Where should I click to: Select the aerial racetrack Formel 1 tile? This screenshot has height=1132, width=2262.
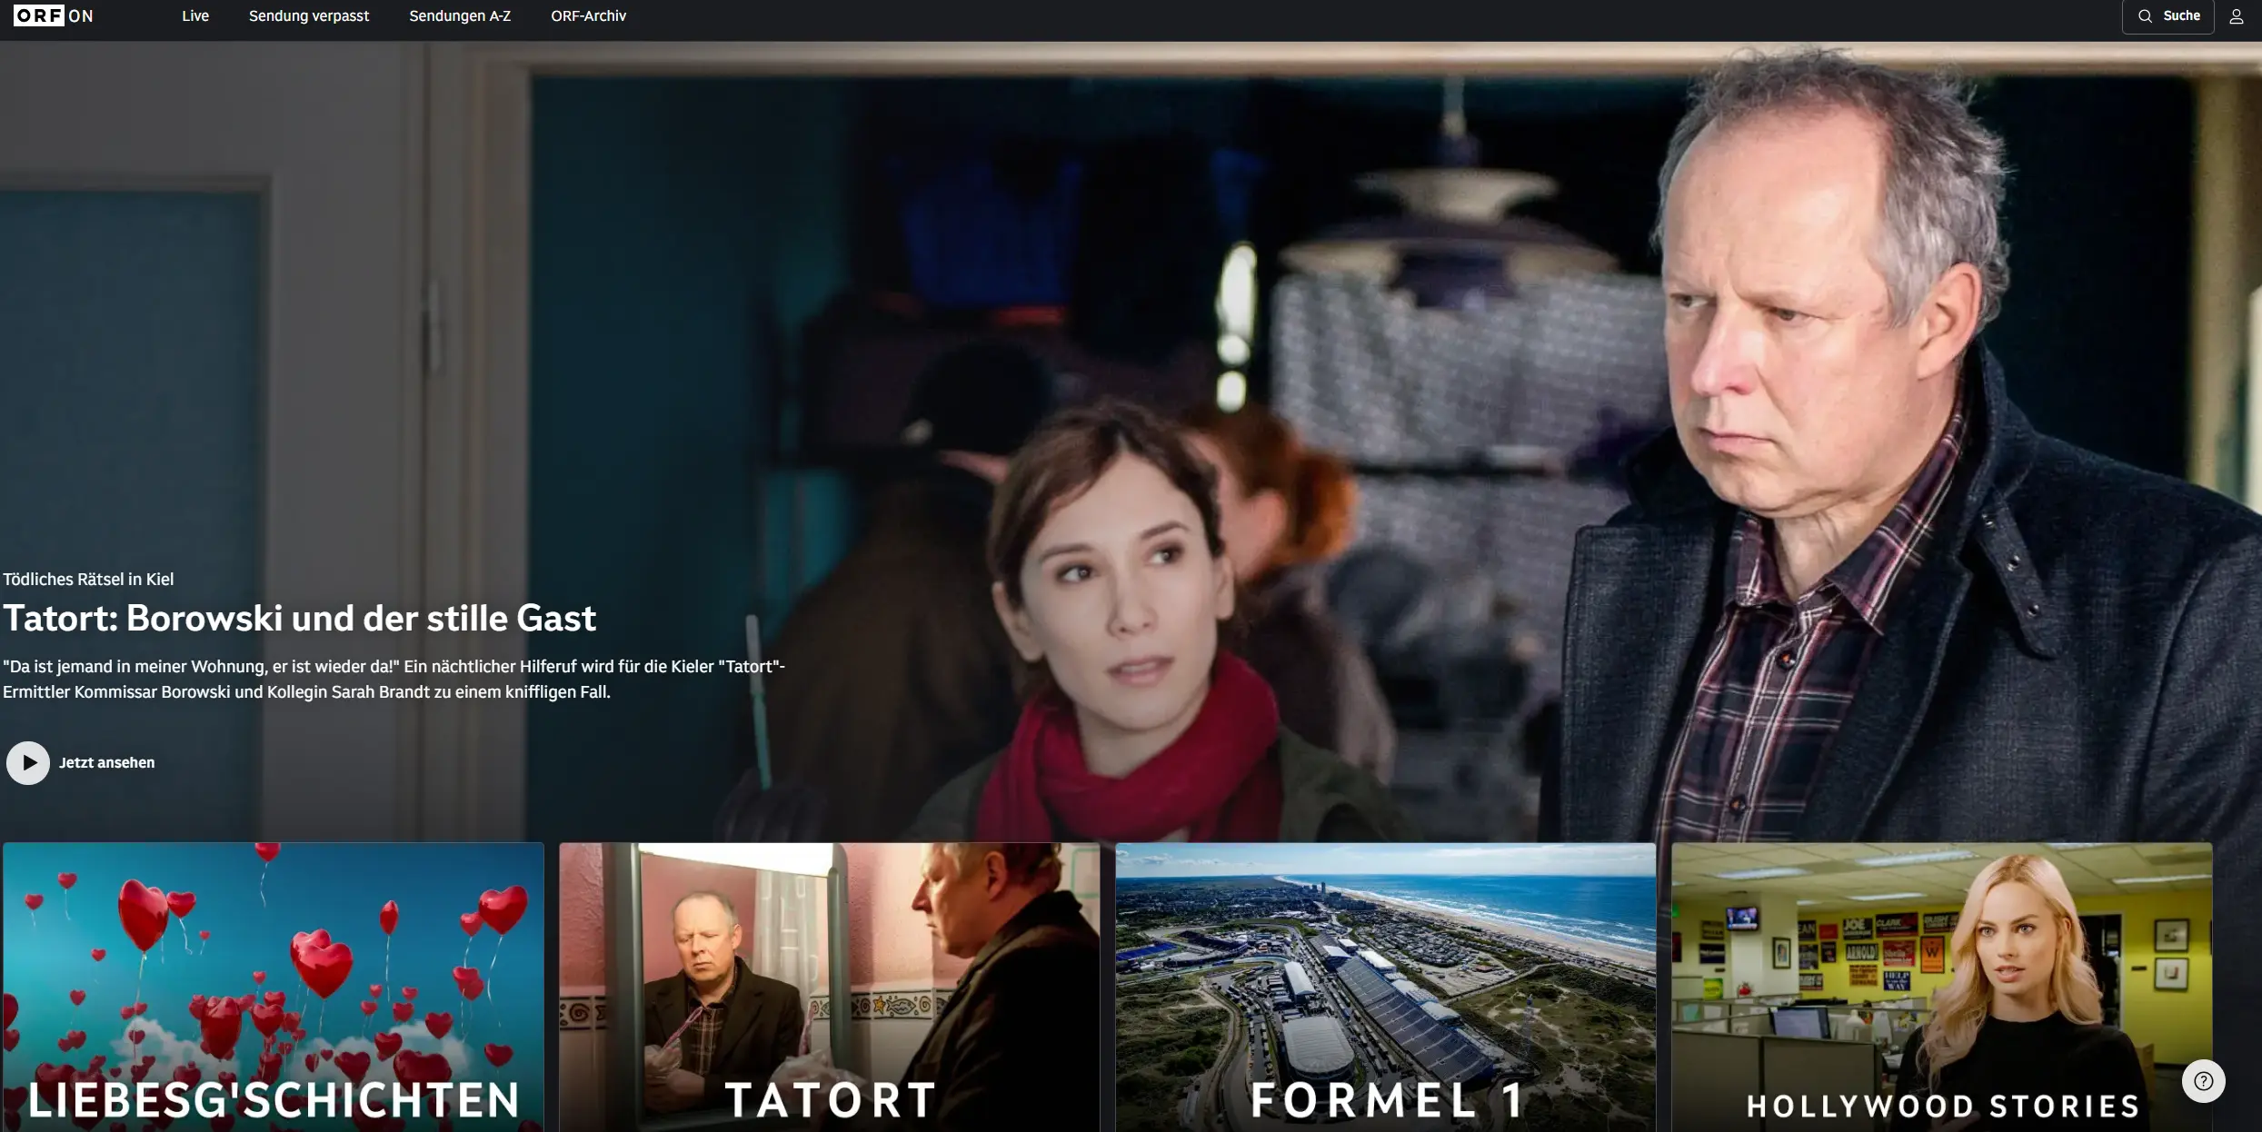pyautogui.click(x=1385, y=963)
